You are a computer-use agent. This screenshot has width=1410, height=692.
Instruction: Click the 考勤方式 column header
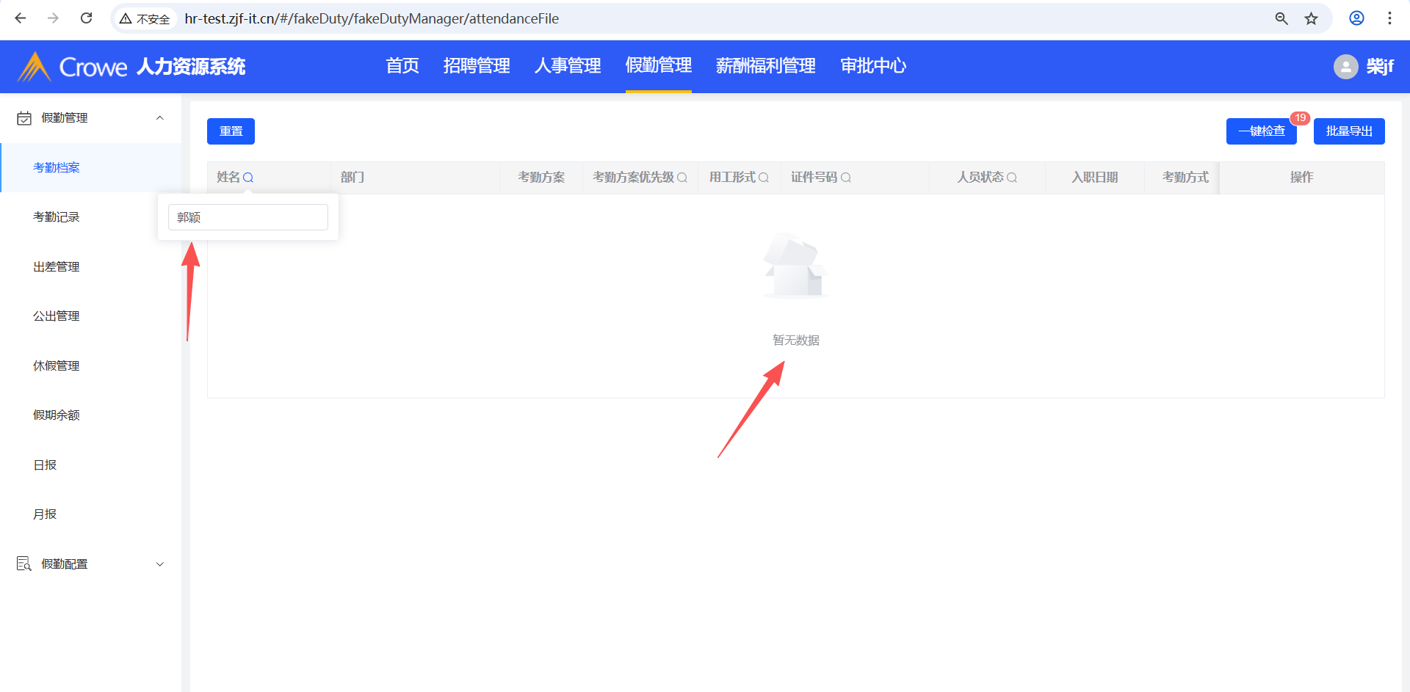click(x=1185, y=178)
